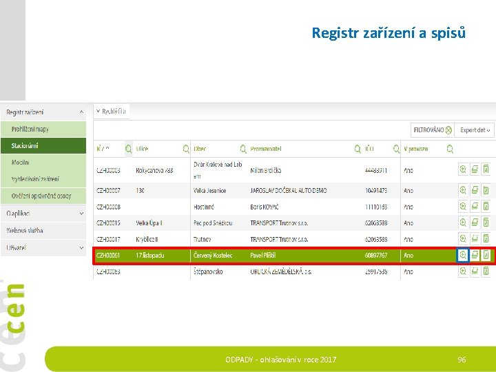Click document icon in JAROSLAV DOČEKAL row

pyautogui.click(x=486, y=190)
